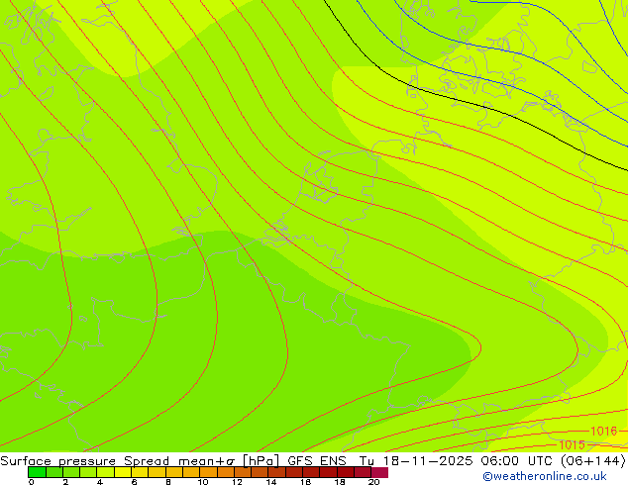The width and height of the screenshot is (628, 485).
Task: Click the '(06+144)' forecast hour text
Action: [x=593, y=461]
